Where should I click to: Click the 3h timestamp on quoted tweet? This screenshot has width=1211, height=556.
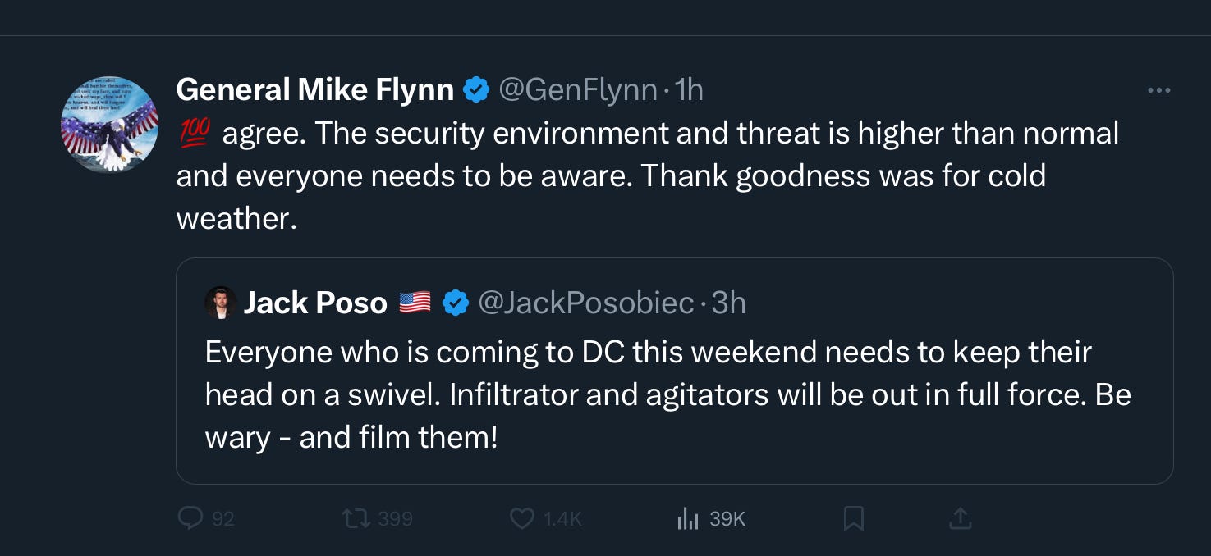pos(729,304)
